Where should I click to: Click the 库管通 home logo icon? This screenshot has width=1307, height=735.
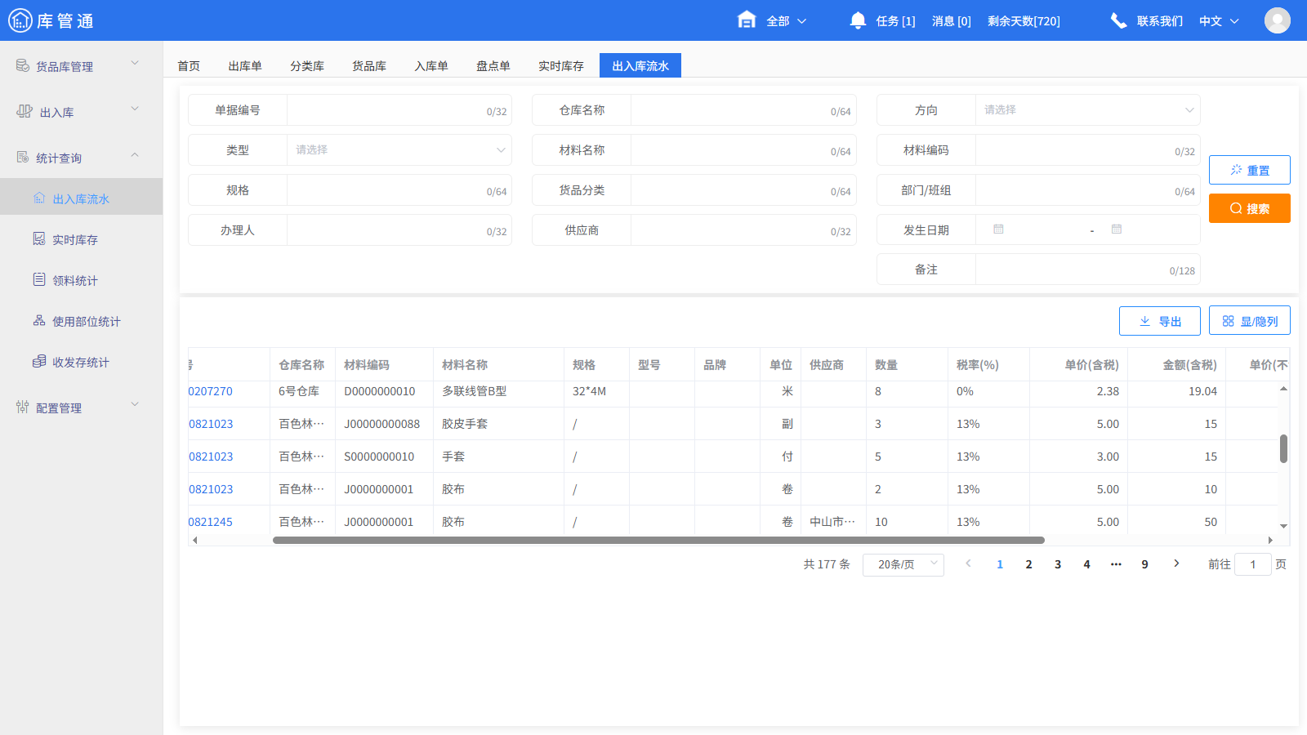click(x=21, y=20)
